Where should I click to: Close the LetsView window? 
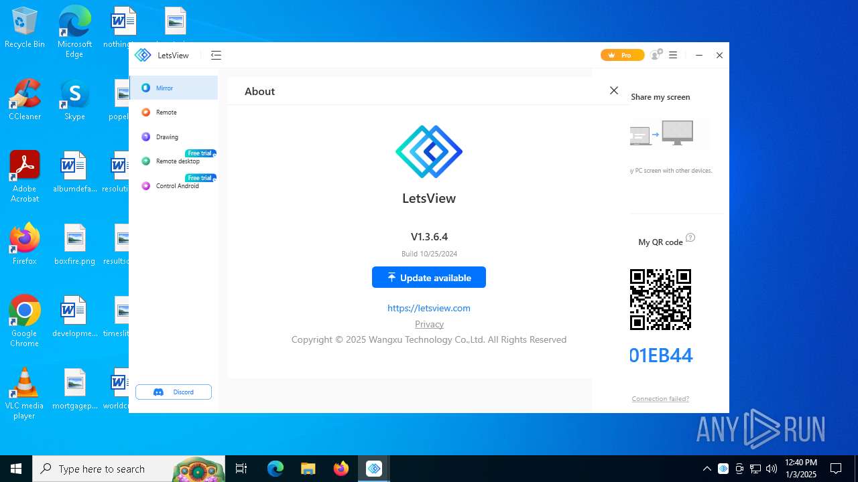coord(719,56)
